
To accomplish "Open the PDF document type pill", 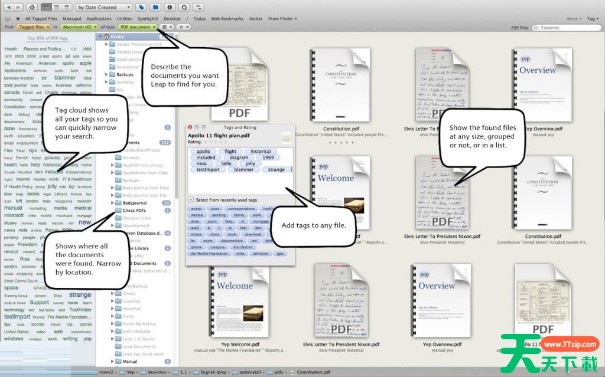I will pyautogui.click(x=137, y=27).
